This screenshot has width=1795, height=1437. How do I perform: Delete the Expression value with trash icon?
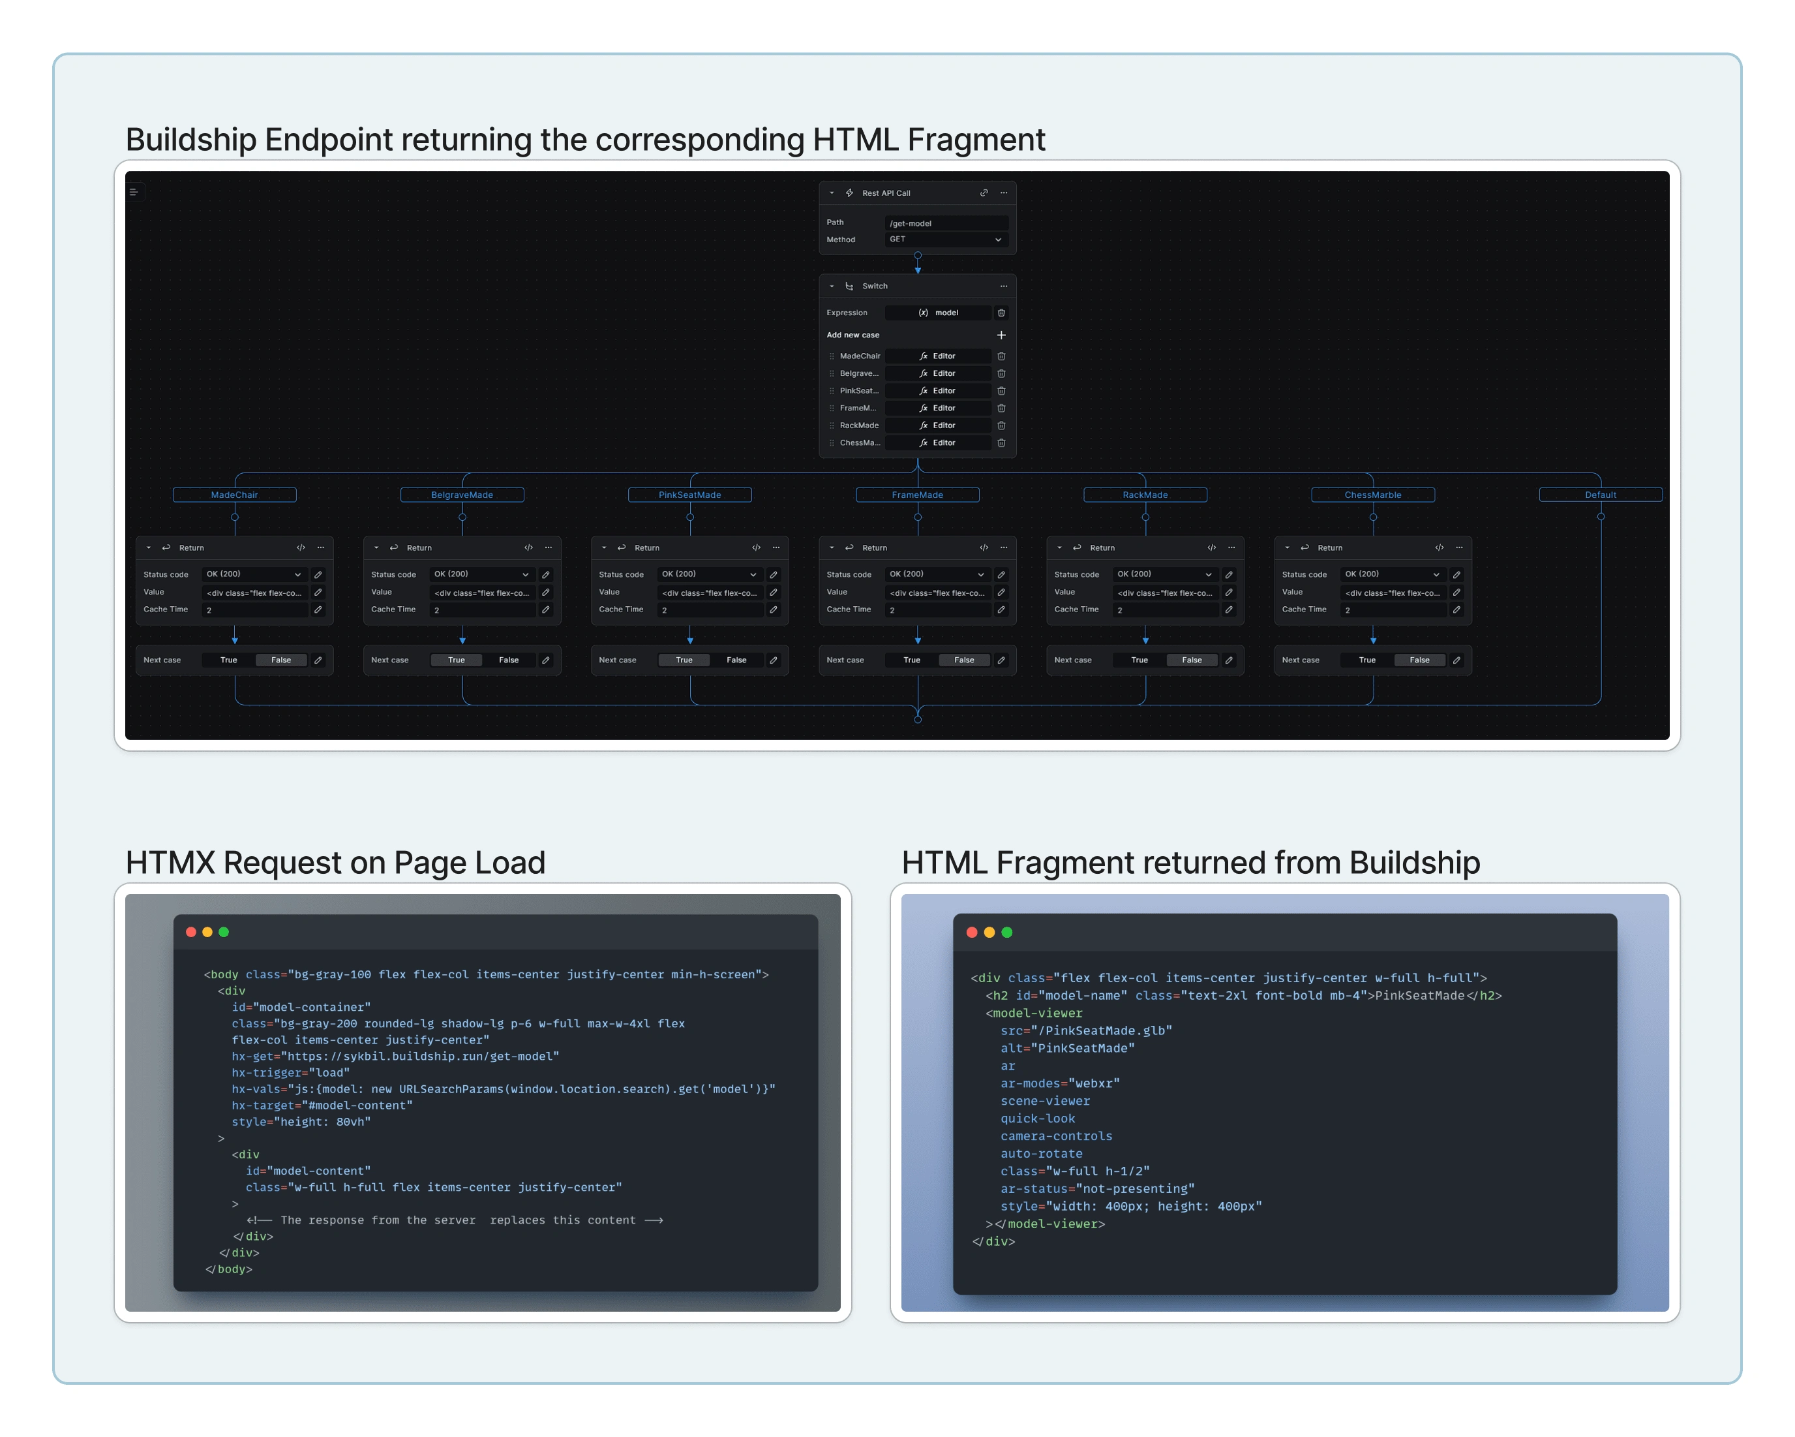pyautogui.click(x=1002, y=313)
